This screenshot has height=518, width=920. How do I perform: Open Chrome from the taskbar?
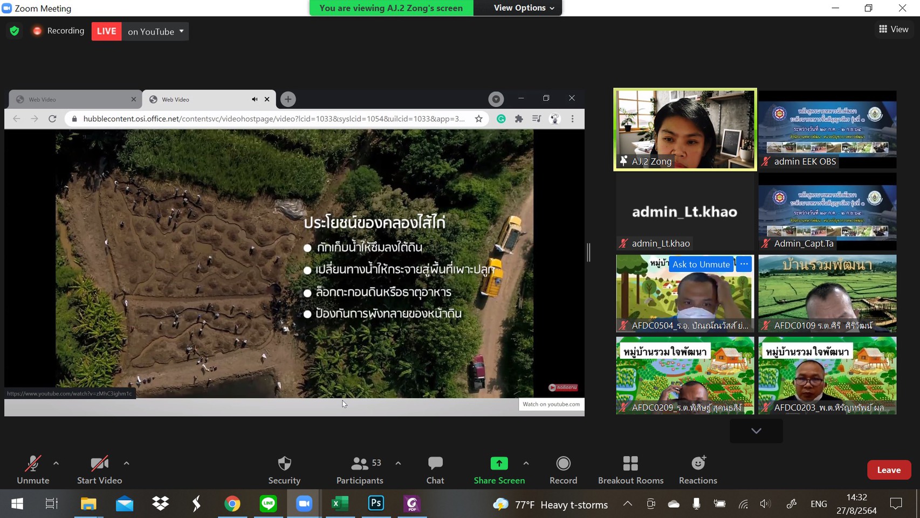point(232,503)
